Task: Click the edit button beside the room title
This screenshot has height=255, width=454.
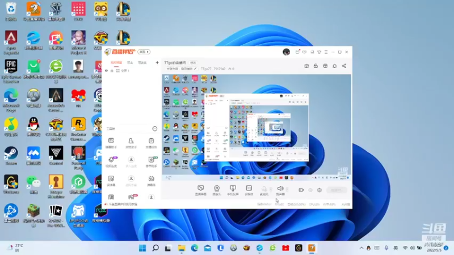Action: [x=193, y=63]
